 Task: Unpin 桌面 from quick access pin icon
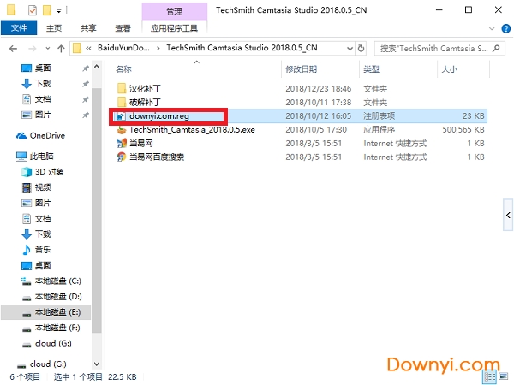click(x=86, y=68)
